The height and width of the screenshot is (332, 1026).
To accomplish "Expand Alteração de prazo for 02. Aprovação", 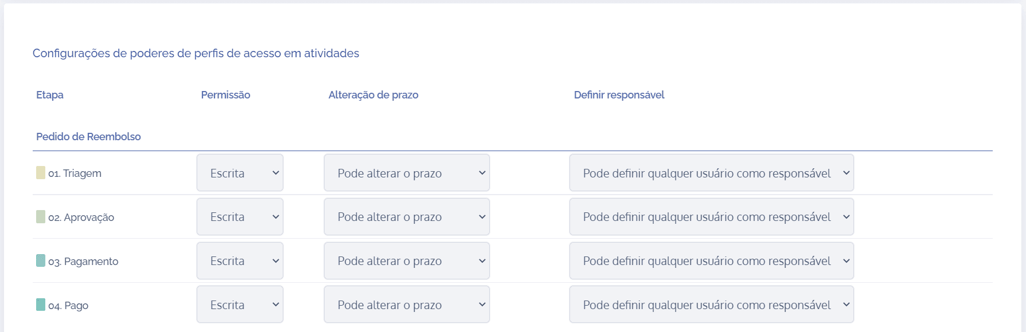I will (407, 217).
